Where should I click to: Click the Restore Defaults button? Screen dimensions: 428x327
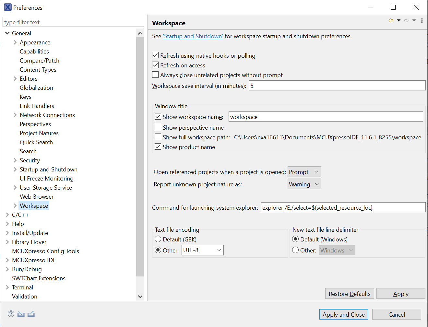(x=350, y=293)
